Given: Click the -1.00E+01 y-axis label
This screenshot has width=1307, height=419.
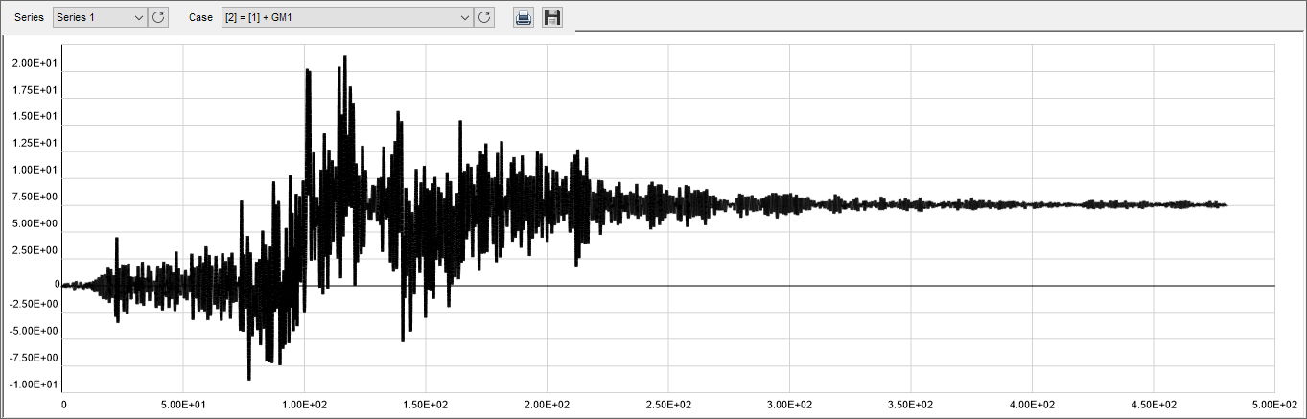Looking at the screenshot, I should [34, 384].
